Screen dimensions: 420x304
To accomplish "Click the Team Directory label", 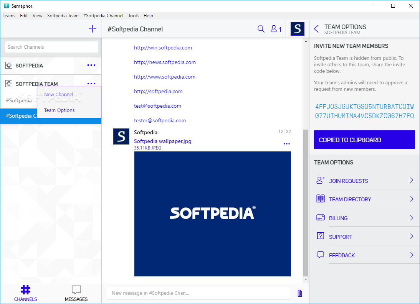I will [x=350, y=199].
